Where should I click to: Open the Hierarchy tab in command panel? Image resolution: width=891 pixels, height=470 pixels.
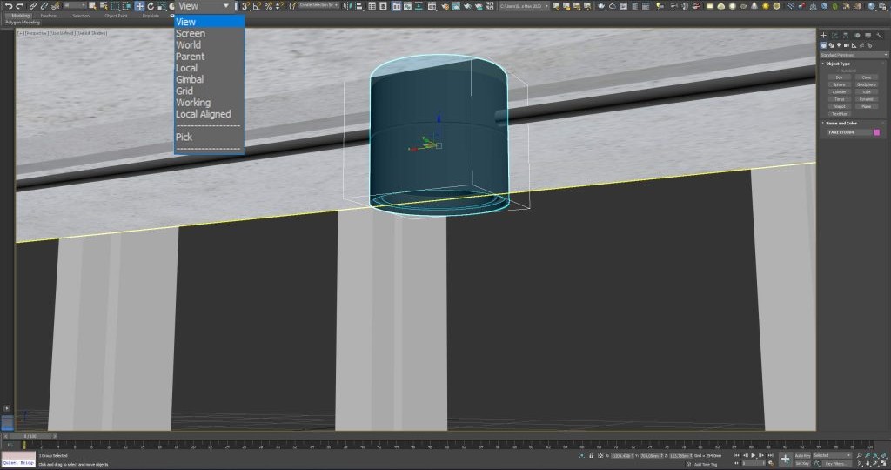coord(846,35)
